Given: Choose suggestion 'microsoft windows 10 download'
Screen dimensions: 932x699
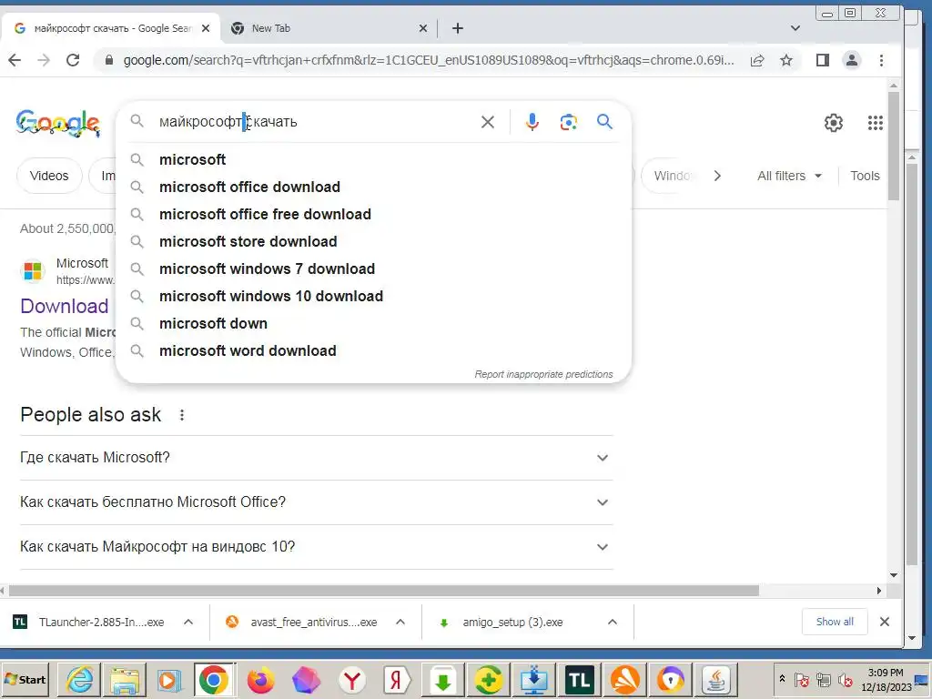Looking at the screenshot, I should 373,297.
